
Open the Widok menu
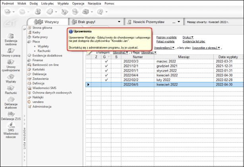[21, 4]
